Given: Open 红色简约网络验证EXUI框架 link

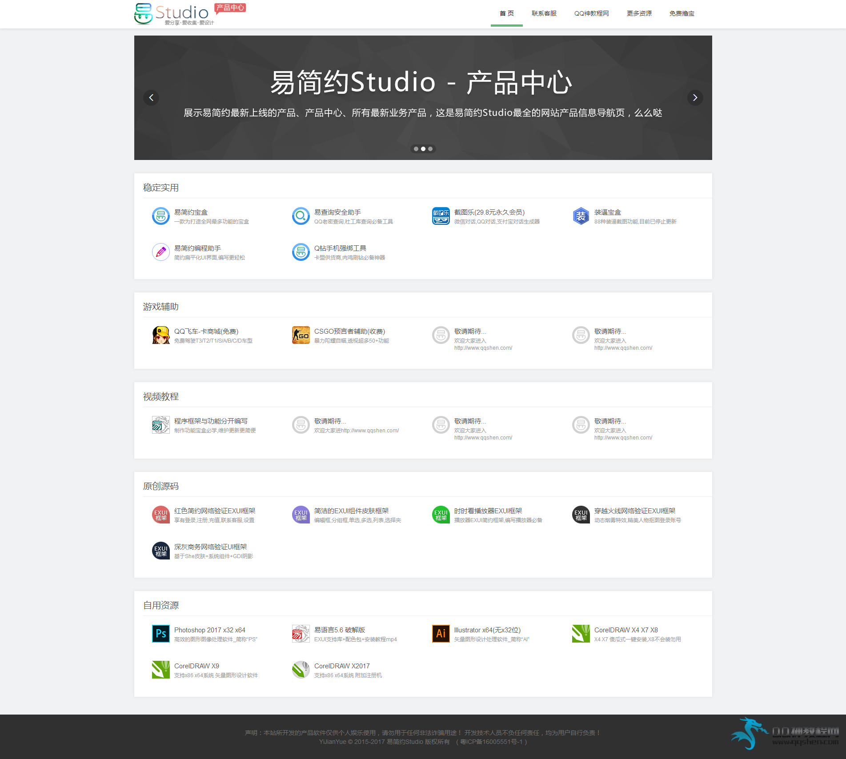Looking at the screenshot, I should coord(215,511).
